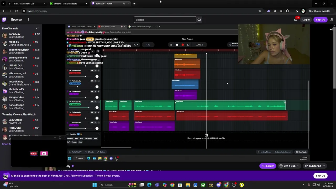Select the LoFi AutoMix genre

[69, 142]
